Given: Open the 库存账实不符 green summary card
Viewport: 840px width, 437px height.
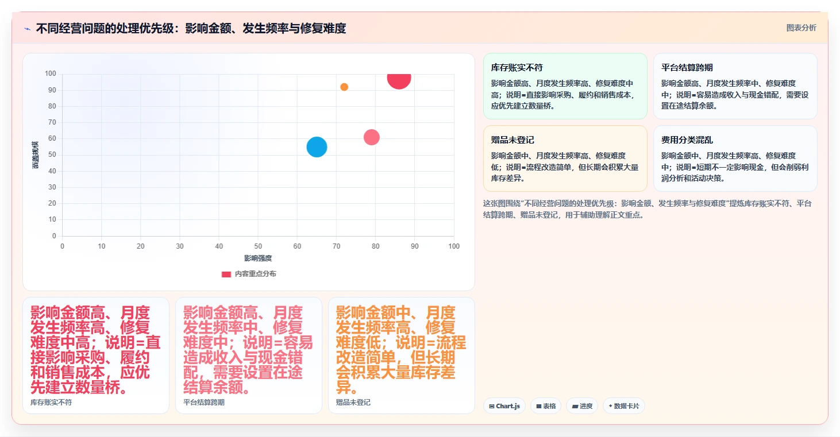Looking at the screenshot, I should pyautogui.click(x=565, y=86).
